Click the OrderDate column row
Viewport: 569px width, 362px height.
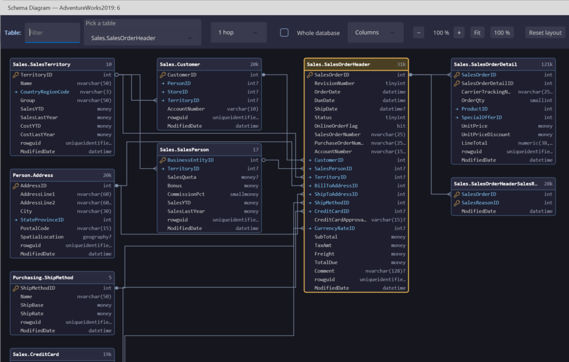click(356, 92)
